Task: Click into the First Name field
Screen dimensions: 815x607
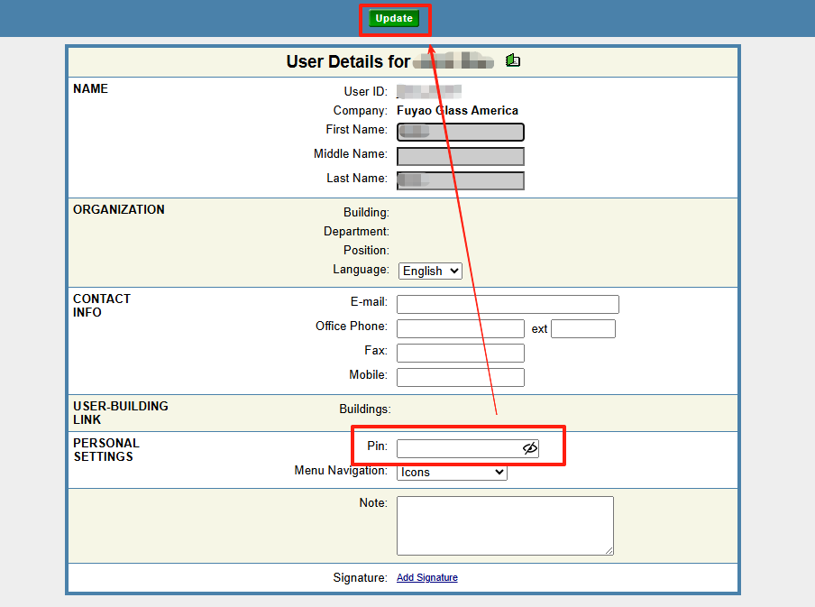Action: click(460, 132)
